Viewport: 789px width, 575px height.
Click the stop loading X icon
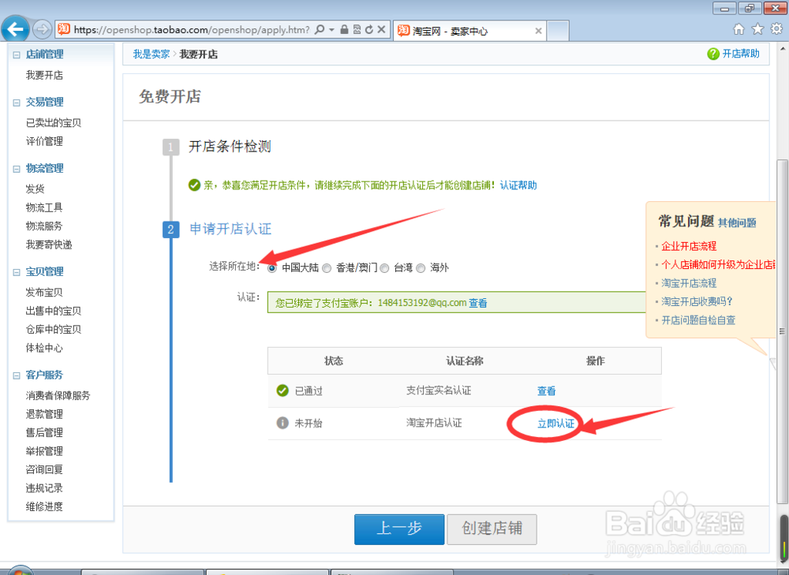[381, 30]
